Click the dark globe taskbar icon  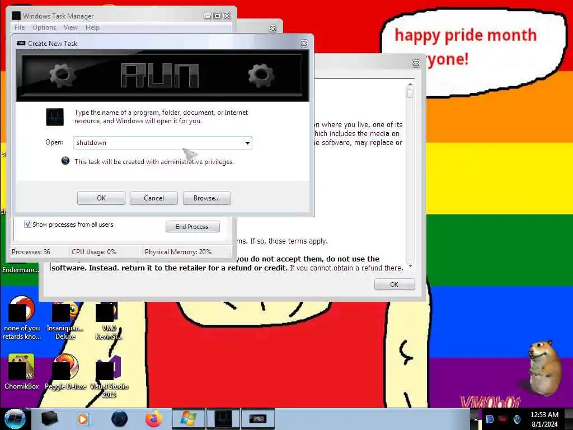(119, 419)
